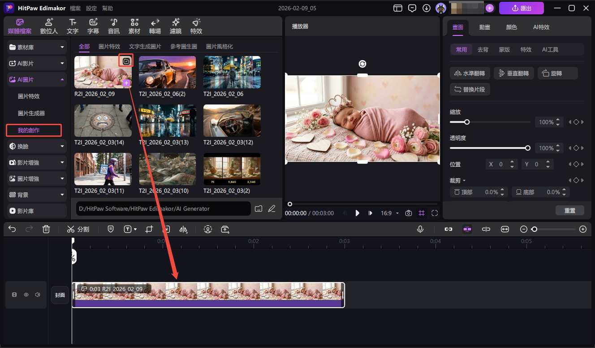
Task: Activate the voiceover microphone recording tool
Action: coord(420,229)
